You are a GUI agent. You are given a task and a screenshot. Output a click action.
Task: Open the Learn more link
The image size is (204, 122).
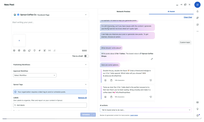tap(134, 115)
